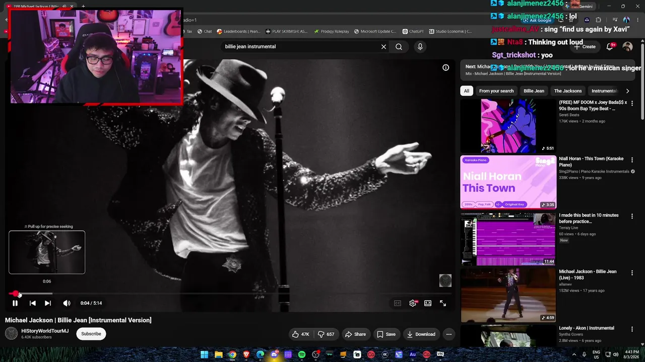645x362 pixels.
Task: Open more options for MF DOOM video
Action: [x=632, y=103]
